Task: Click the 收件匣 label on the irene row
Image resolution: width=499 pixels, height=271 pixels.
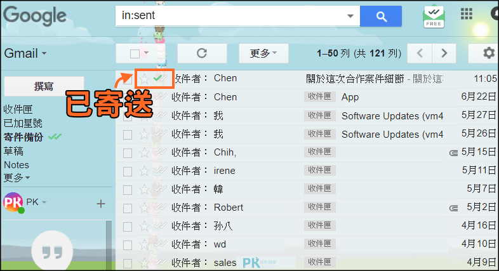Action: pos(319,170)
